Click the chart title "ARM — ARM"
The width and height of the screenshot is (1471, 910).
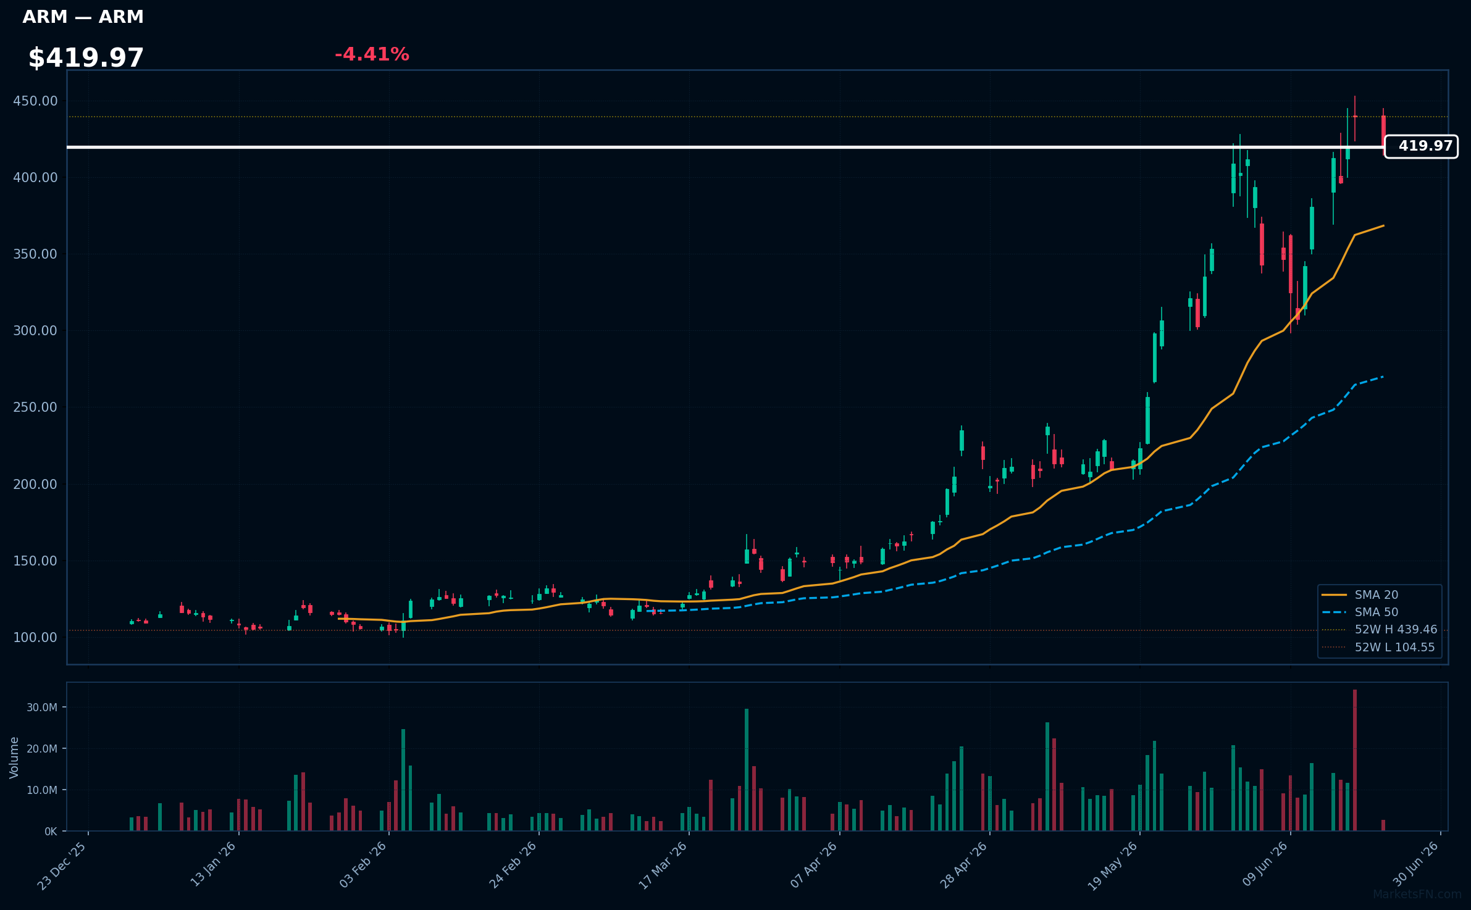pos(83,17)
